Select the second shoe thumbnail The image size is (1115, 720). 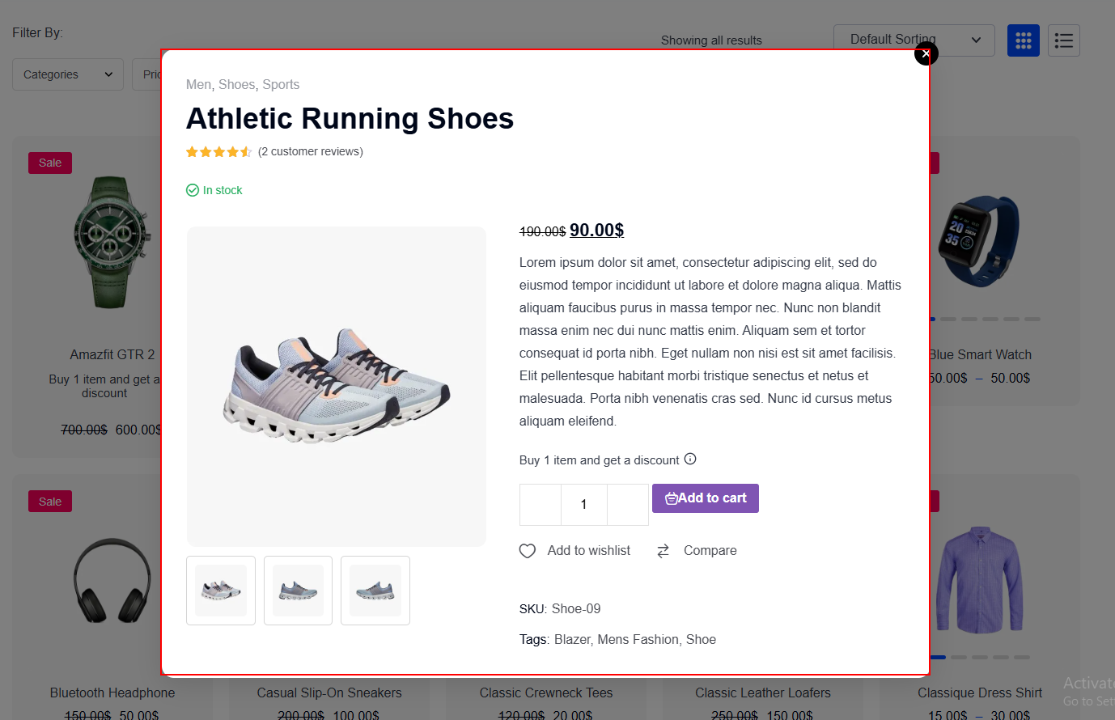(298, 591)
